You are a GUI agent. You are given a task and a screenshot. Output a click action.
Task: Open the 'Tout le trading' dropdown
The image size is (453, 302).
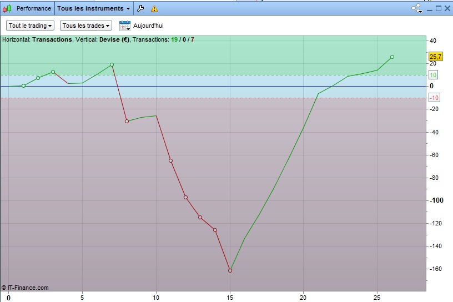pos(30,26)
